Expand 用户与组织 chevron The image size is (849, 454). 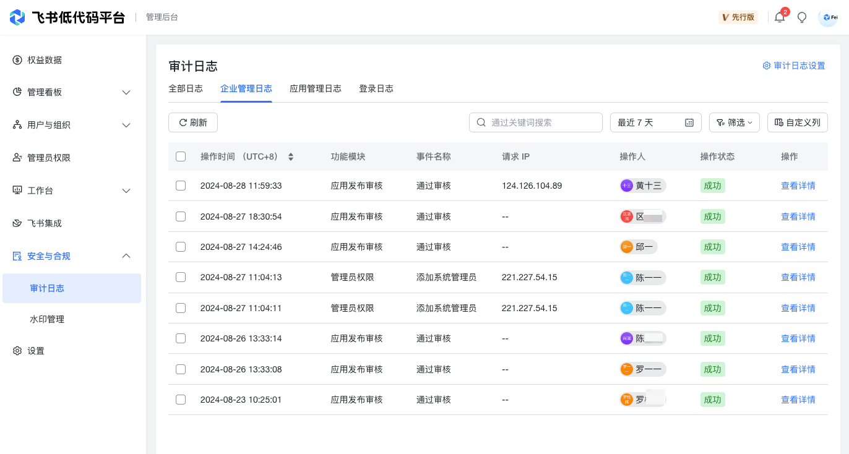tap(126, 125)
